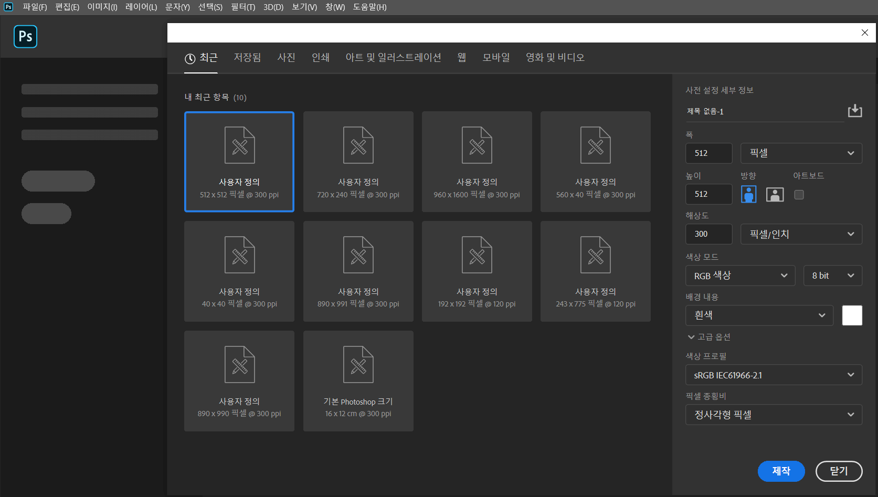
Task: Open the sRGB IEC61966-2.1 color profile dropdown
Action: [774, 375]
